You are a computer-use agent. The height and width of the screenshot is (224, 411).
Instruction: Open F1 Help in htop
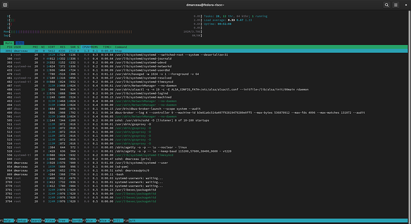[x=7, y=220]
